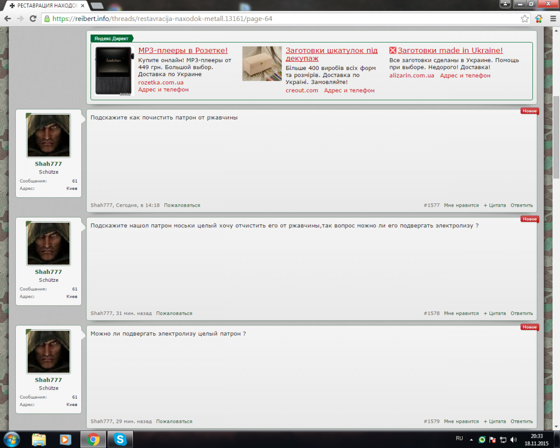
Task: Click the green circular tray icon
Action: click(482, 440)
